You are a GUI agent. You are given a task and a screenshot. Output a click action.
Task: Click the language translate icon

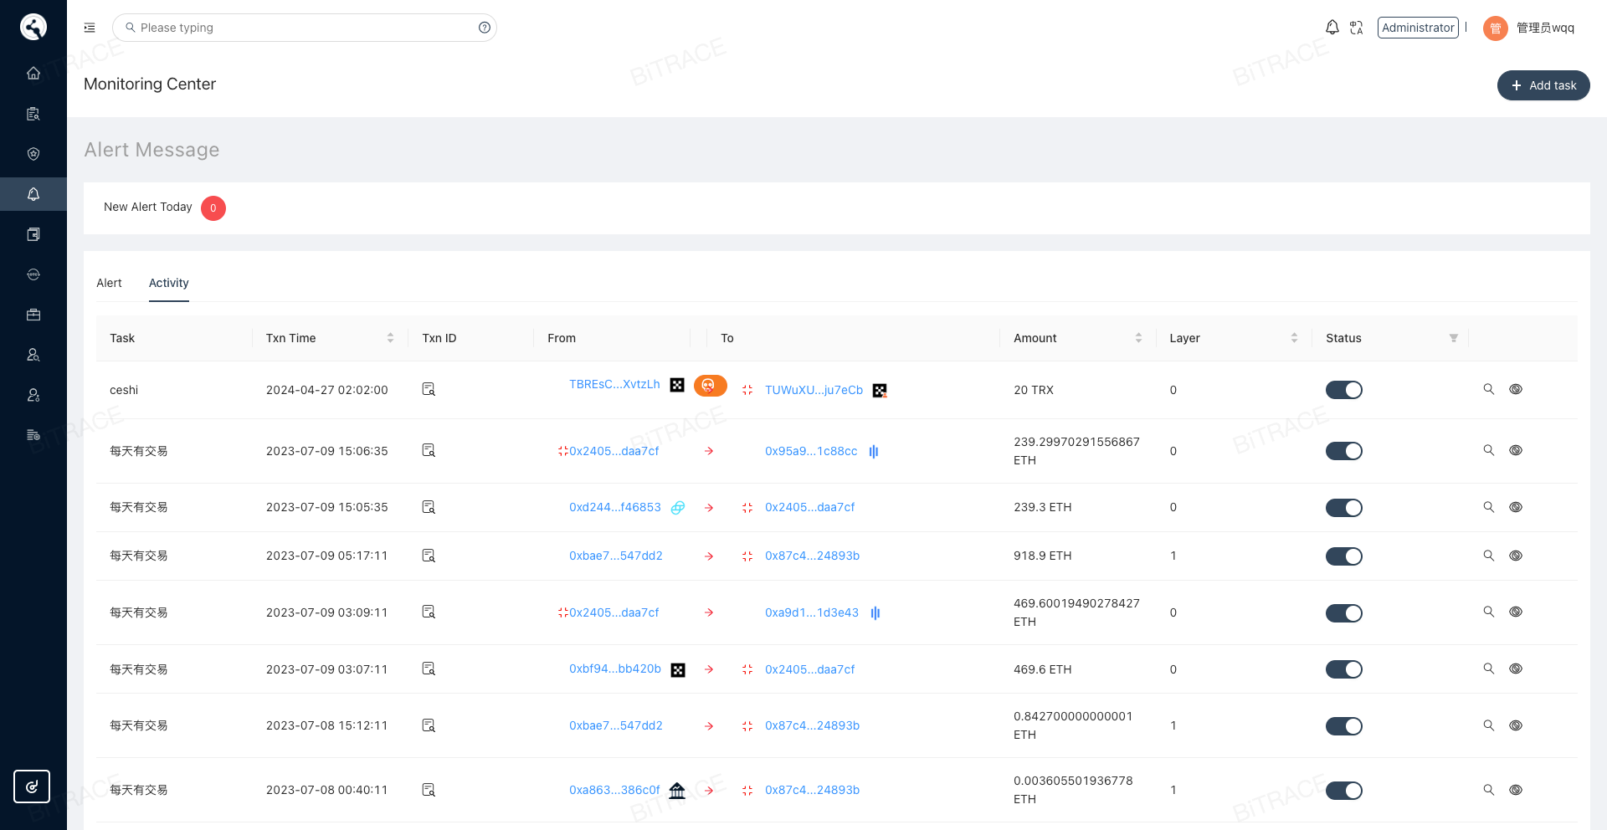click(x=1357, y=28)
